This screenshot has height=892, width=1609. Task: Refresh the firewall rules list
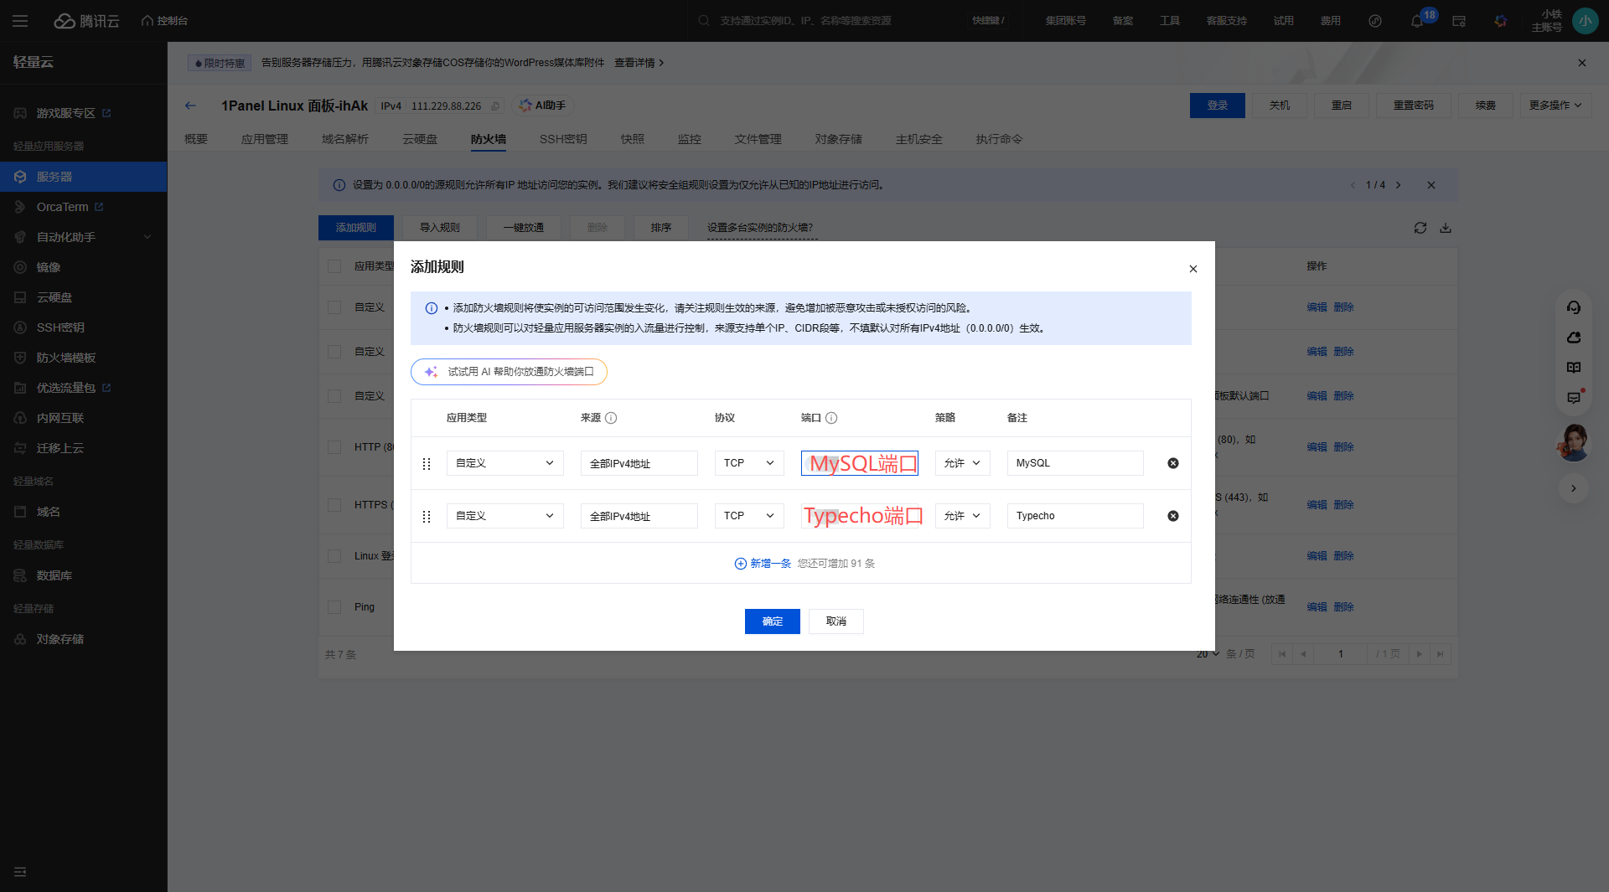coord(1420,228)
